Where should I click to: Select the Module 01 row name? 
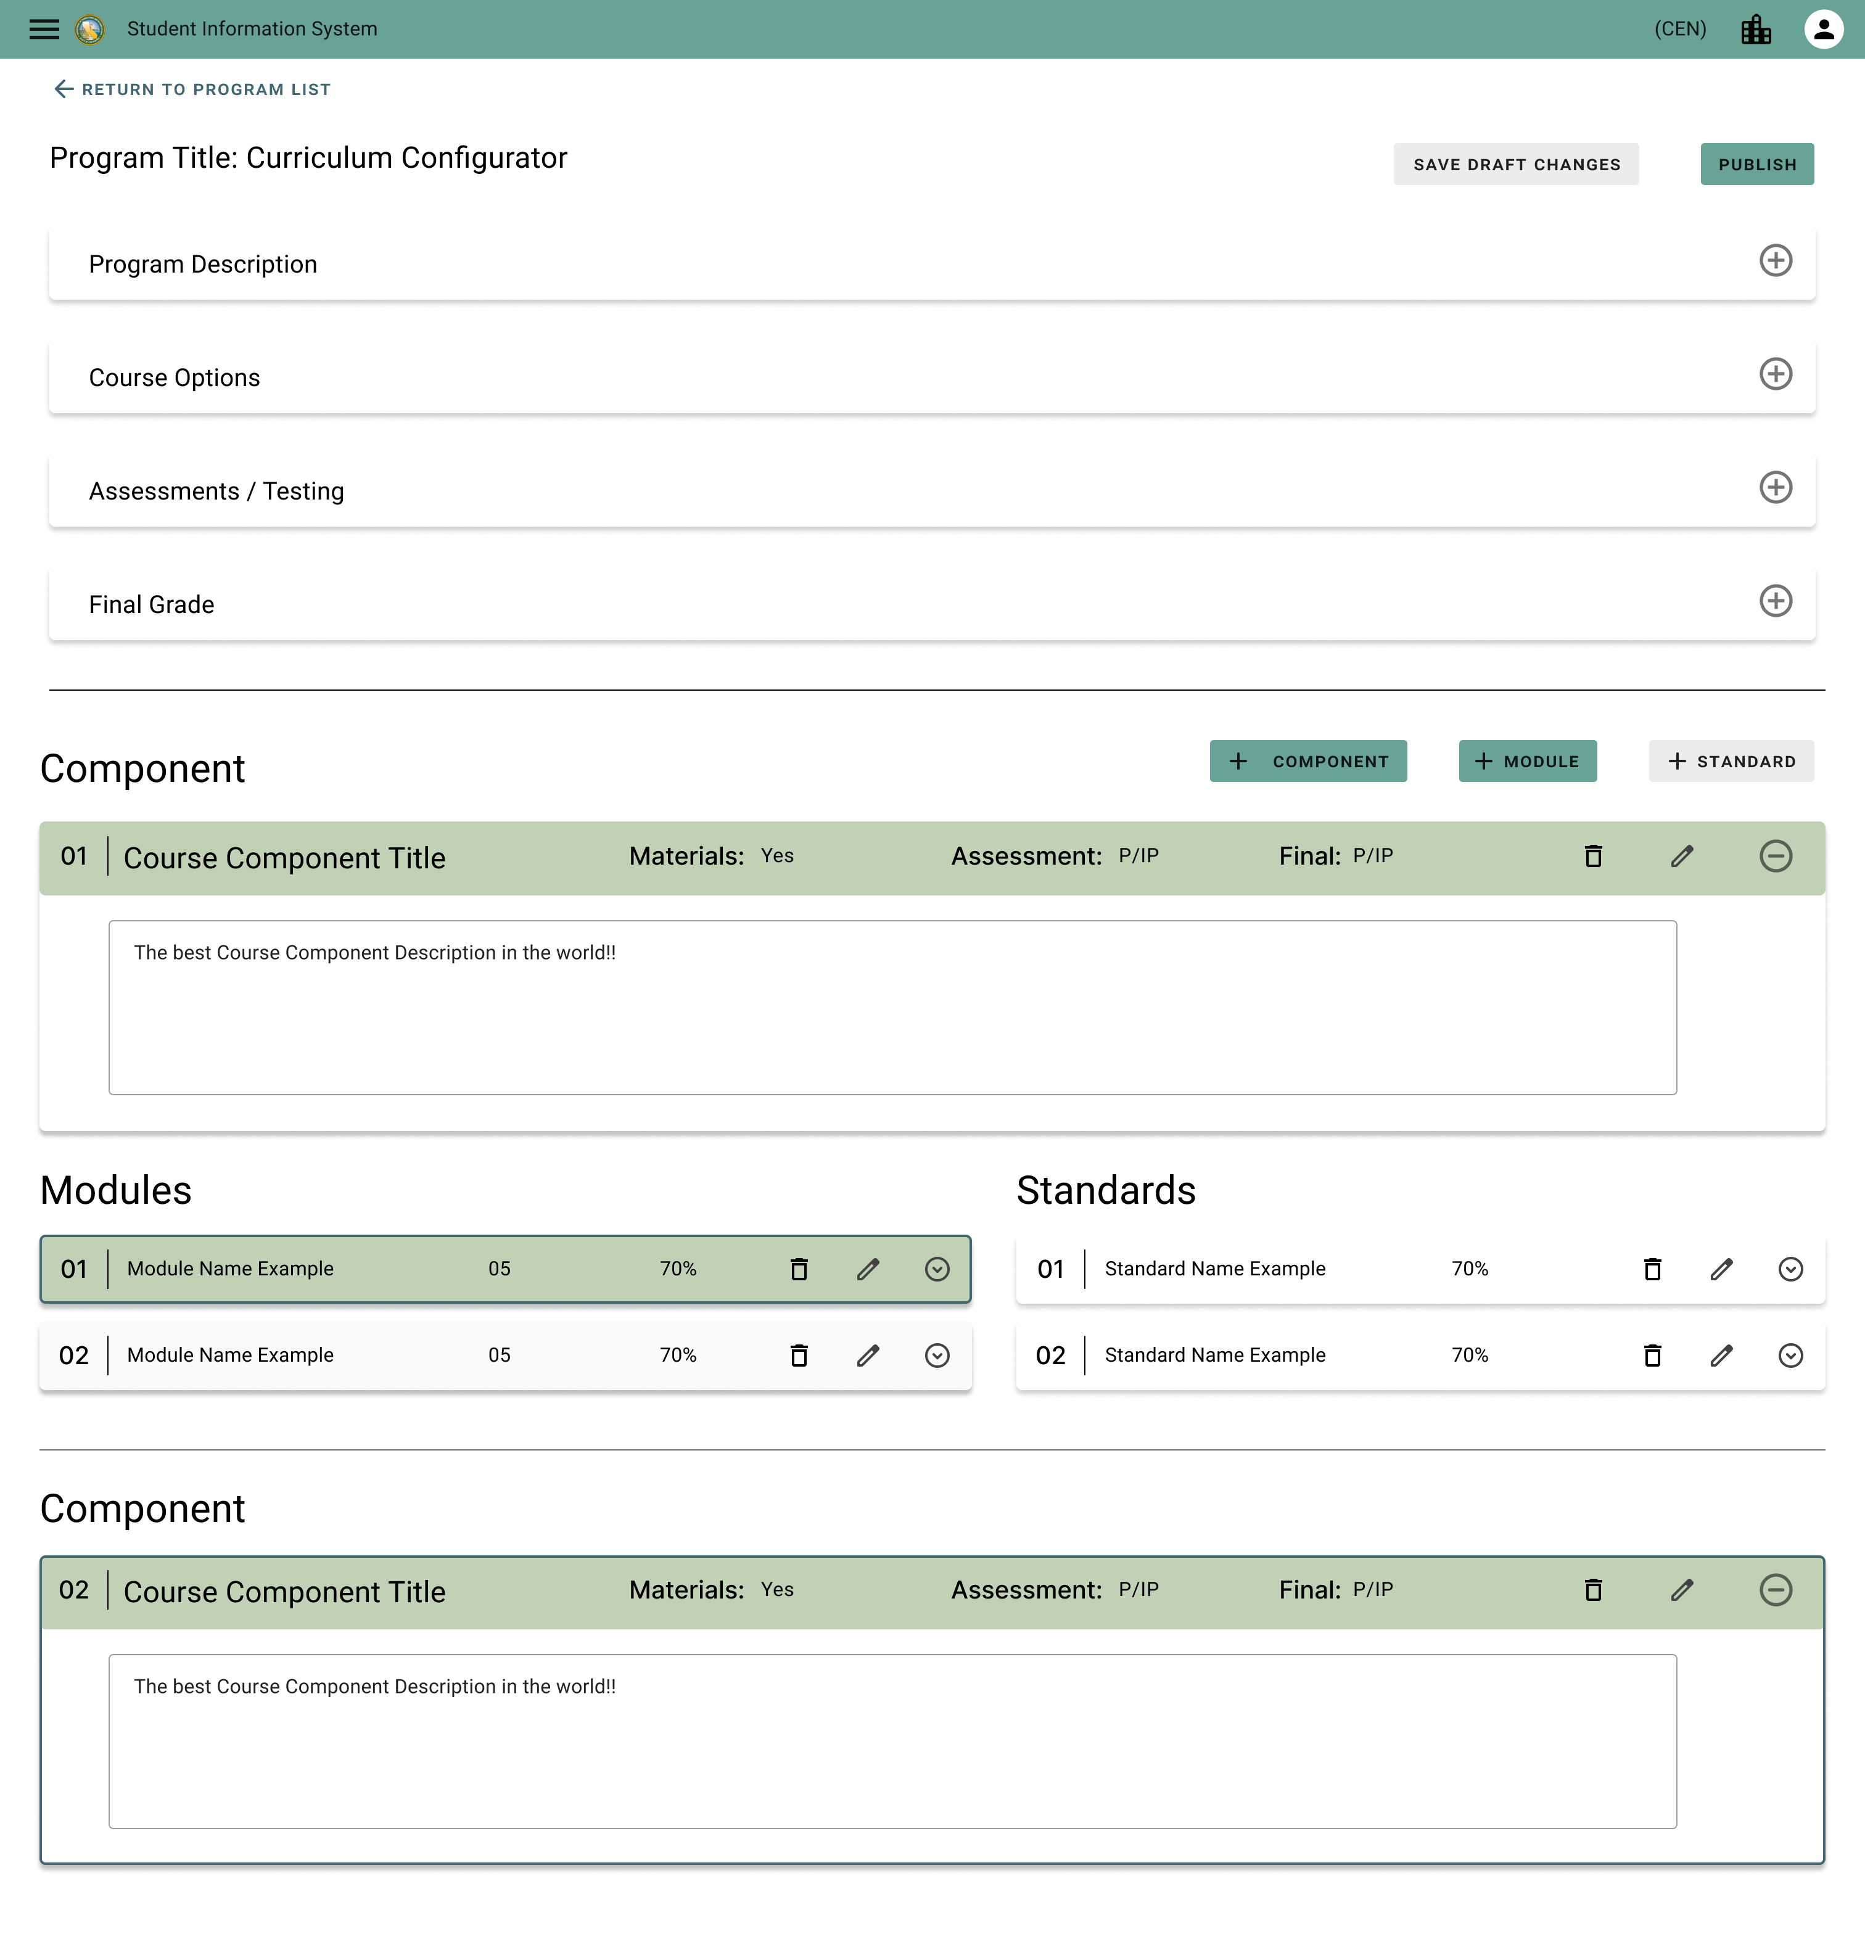tap(231, 1270)
